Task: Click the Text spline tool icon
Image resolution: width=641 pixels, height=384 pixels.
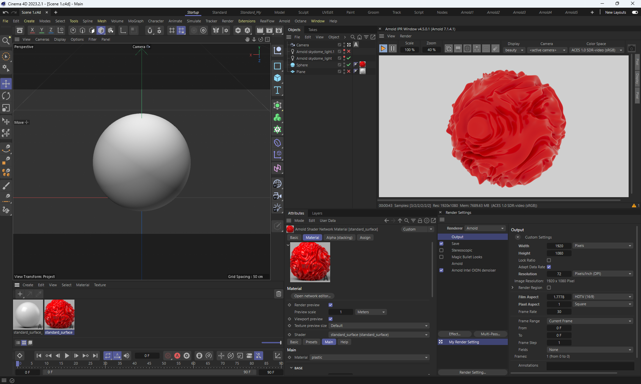Action: (x=277, y=90)
